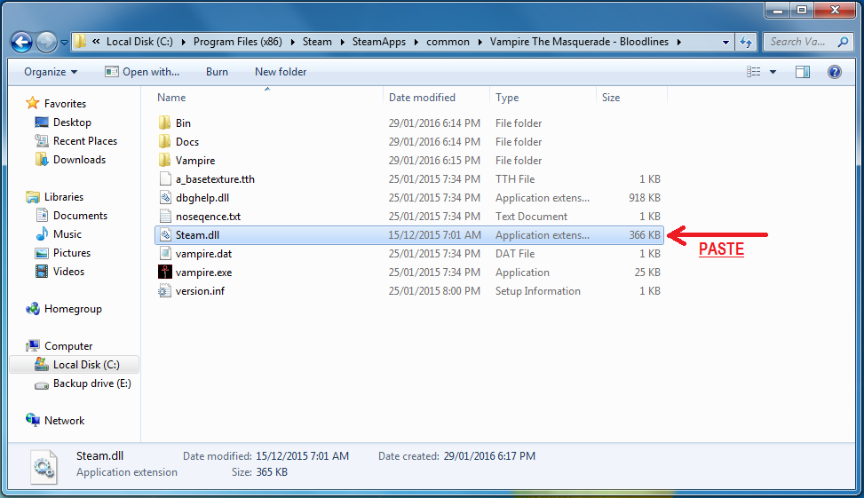864x498 pixels.
Task: Click the Burn toolbar button
Action: pos(217,72)
